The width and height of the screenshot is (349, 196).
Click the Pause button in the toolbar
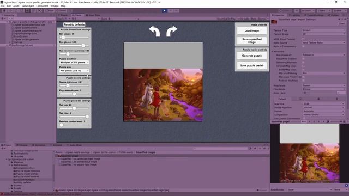tap(170, 10)
